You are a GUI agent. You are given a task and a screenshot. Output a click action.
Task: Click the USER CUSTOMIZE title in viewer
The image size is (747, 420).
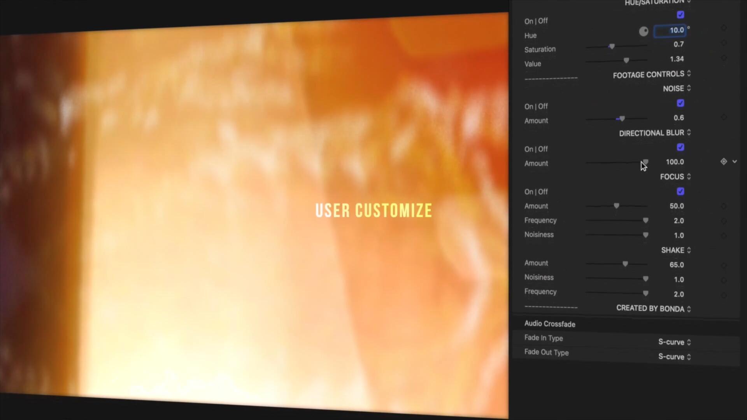click(373, 210)
